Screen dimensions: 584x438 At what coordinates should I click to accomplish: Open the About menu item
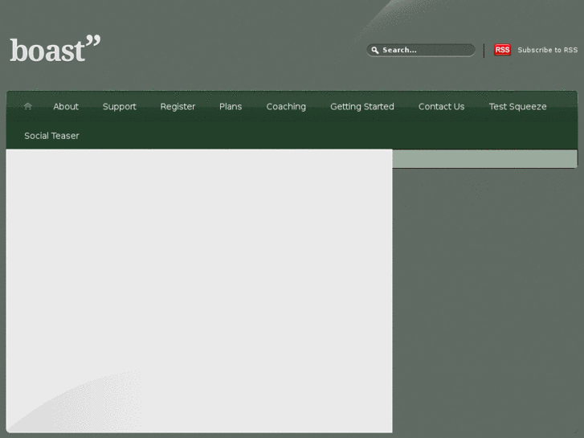point(66,107)
